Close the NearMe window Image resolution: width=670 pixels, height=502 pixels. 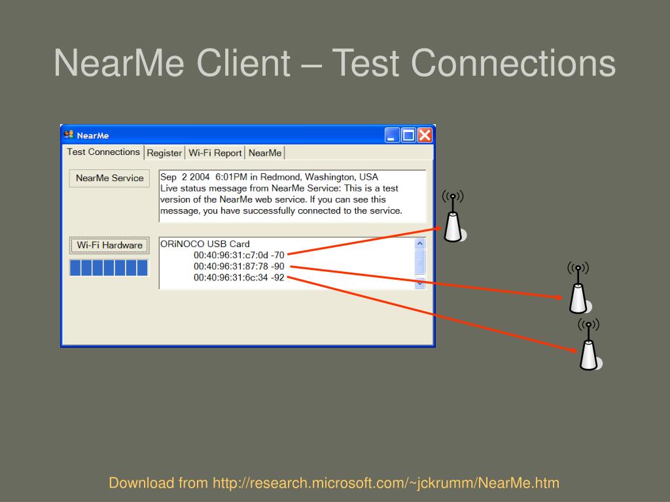click(425, 135)
